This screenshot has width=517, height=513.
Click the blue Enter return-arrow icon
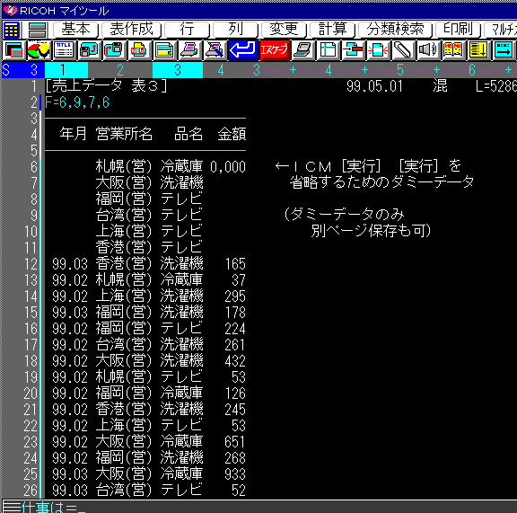pos(242,50)
